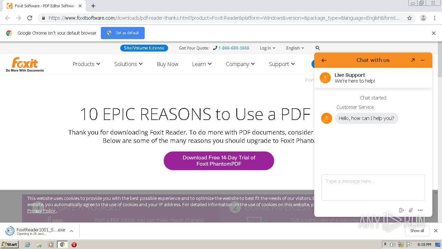
Task: Expand the Products menu
Action: (86, 64)
